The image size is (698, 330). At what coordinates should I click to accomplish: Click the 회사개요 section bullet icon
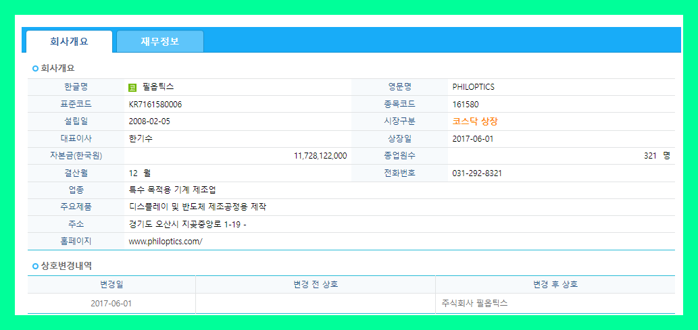(36, 68)
